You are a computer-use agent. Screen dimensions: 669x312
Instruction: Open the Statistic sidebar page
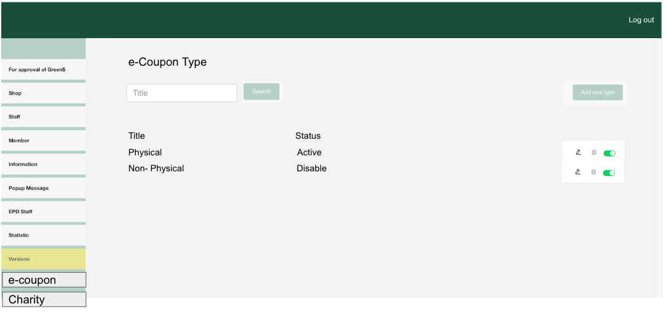pyautogui.click(x=43, y=235)
